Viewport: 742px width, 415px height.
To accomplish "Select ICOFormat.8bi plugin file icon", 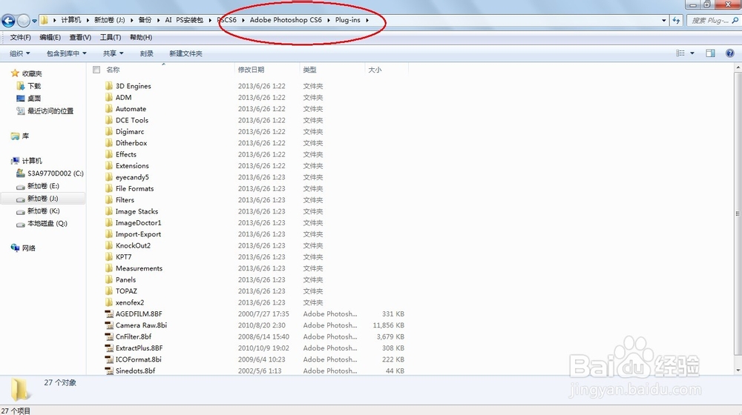I will tap(109, 359).
